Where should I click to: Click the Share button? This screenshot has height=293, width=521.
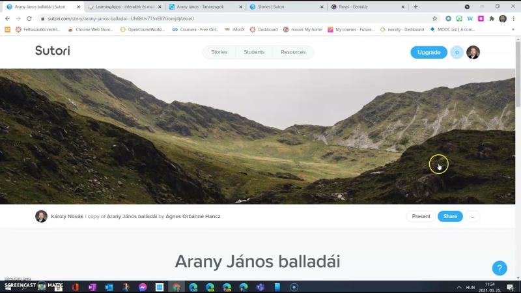pos(450,216)
